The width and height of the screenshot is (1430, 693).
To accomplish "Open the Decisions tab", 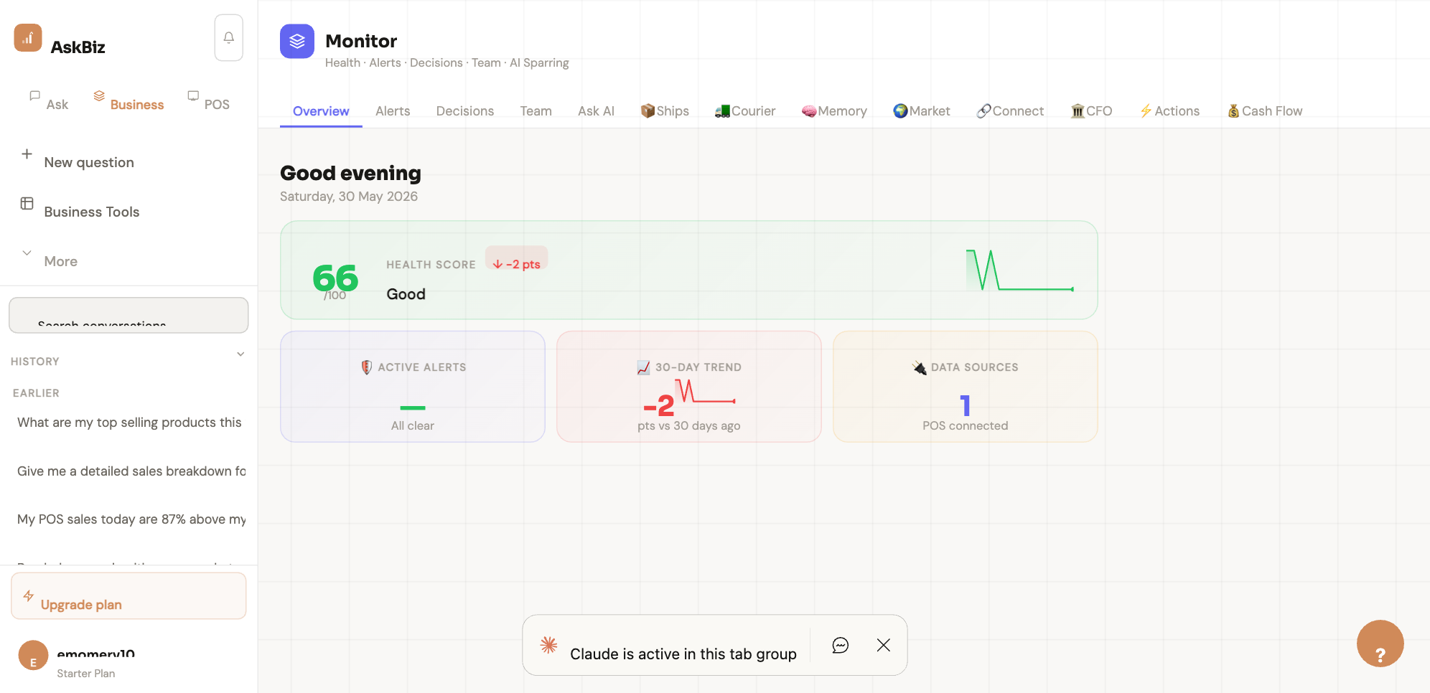I will click(465, 111).
